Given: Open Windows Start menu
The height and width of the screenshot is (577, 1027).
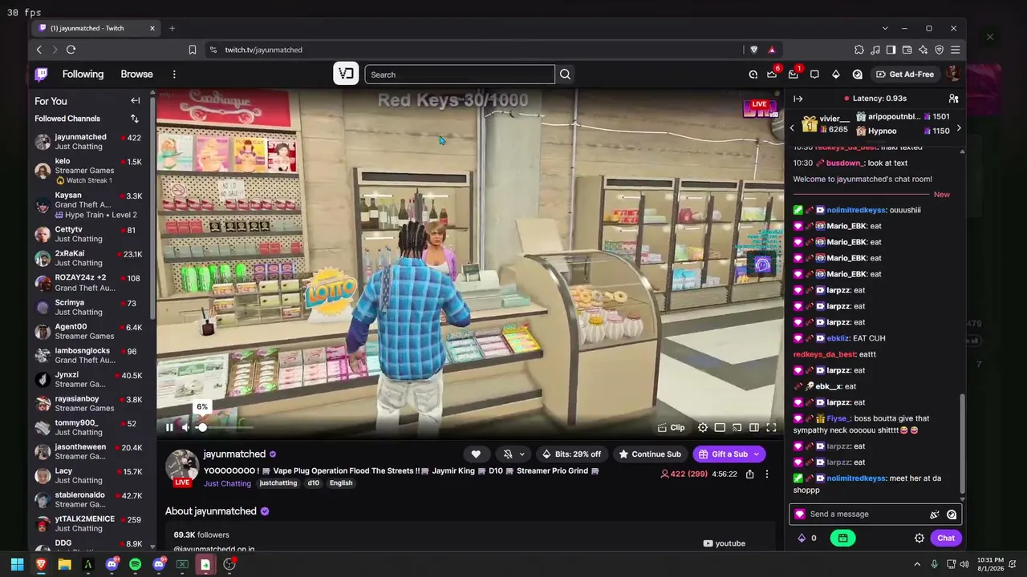Looking at the screenshot, I should coord(17,564).
